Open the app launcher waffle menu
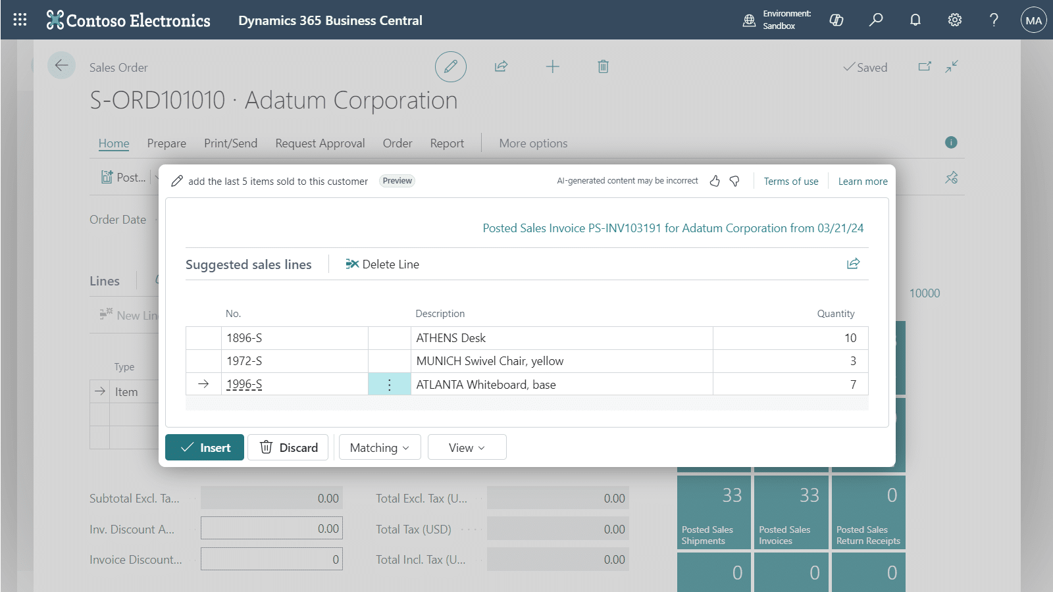The width and height of the screenshot is (1053, 592). coord(20,20)
